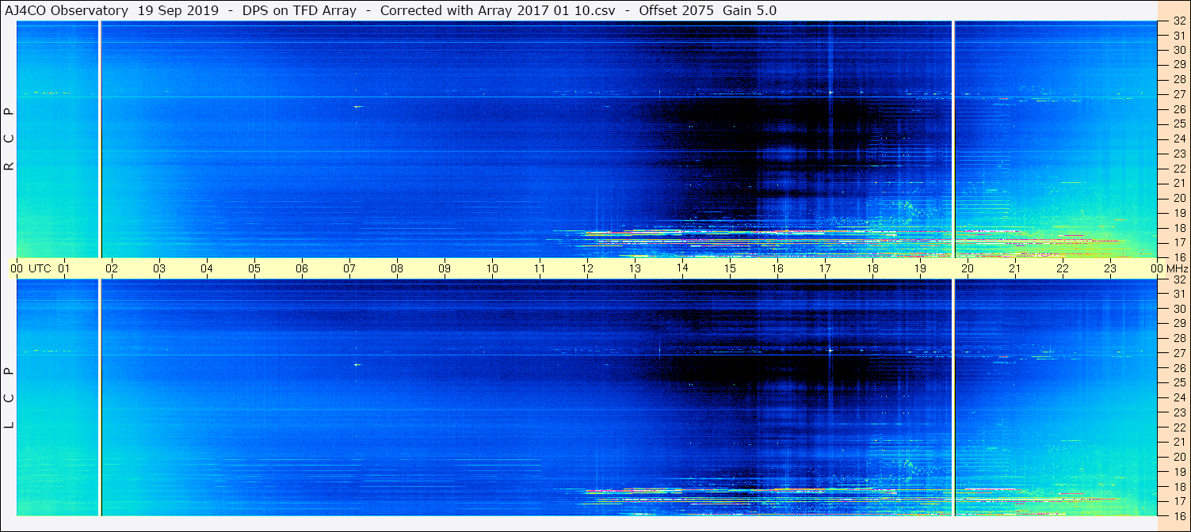Select hour marker 01 on time axis
Screen dimensions: 1191x532
[64, 269]
